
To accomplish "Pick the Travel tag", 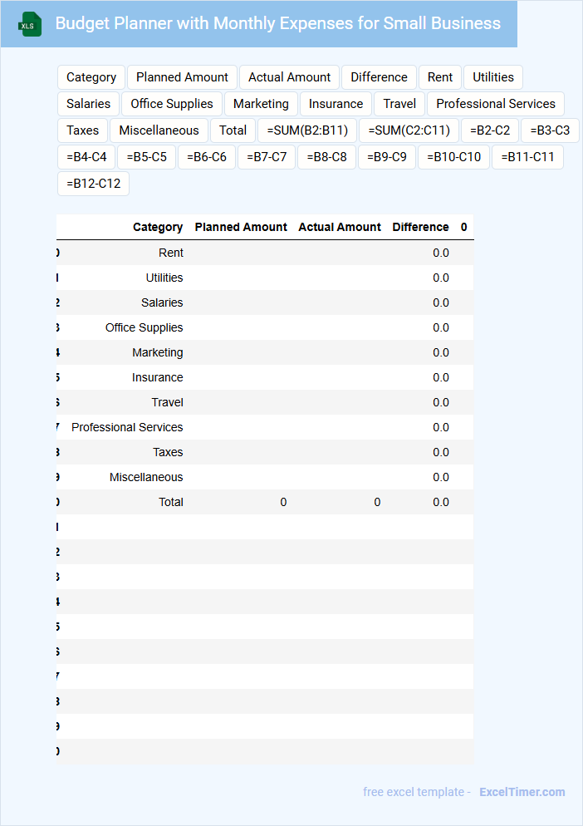I will point(399,104).
